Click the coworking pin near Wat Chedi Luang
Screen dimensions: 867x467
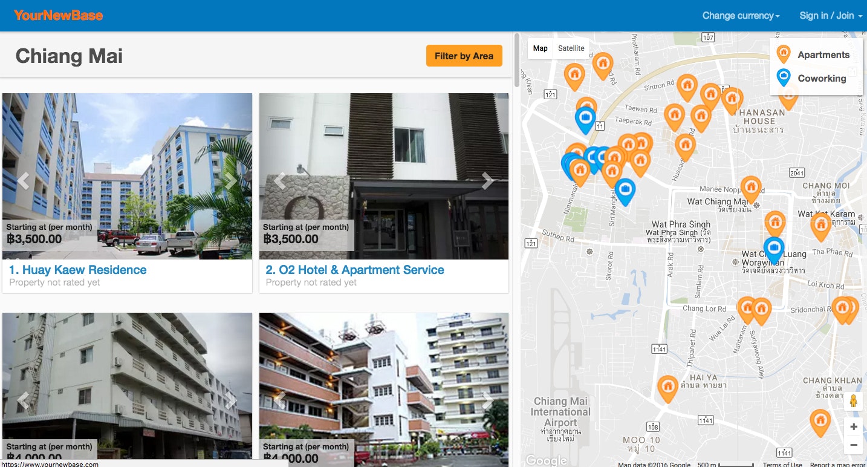(x=773, y=250)
